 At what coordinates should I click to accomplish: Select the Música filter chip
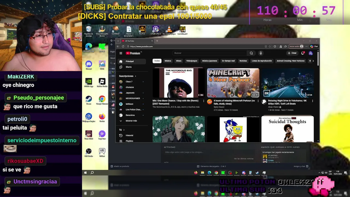click(x=168, y=61)
